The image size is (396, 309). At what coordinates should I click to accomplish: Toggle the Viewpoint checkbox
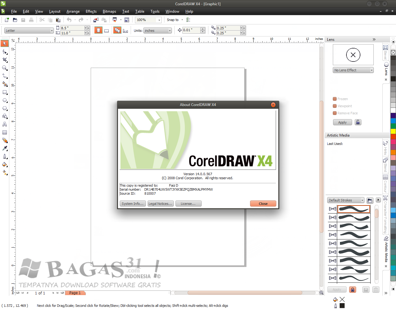(x=335, y=106)
